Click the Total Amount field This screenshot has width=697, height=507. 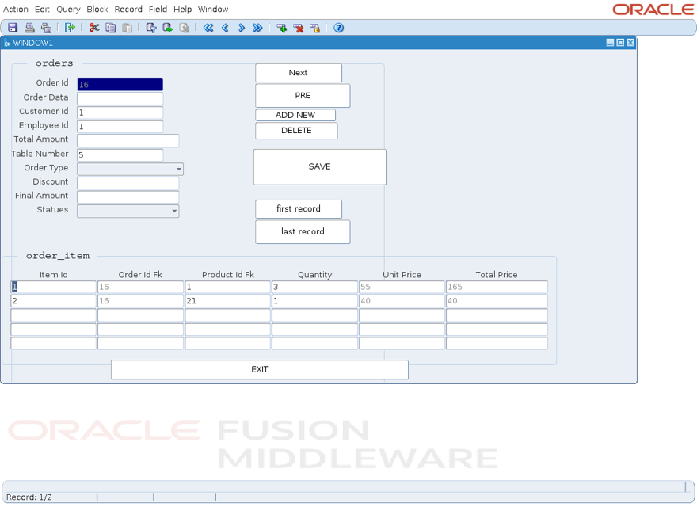pyautogui.click(x=128, y=140)
